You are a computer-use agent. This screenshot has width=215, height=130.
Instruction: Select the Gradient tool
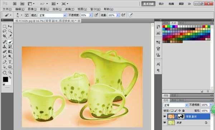pos(10,51)
